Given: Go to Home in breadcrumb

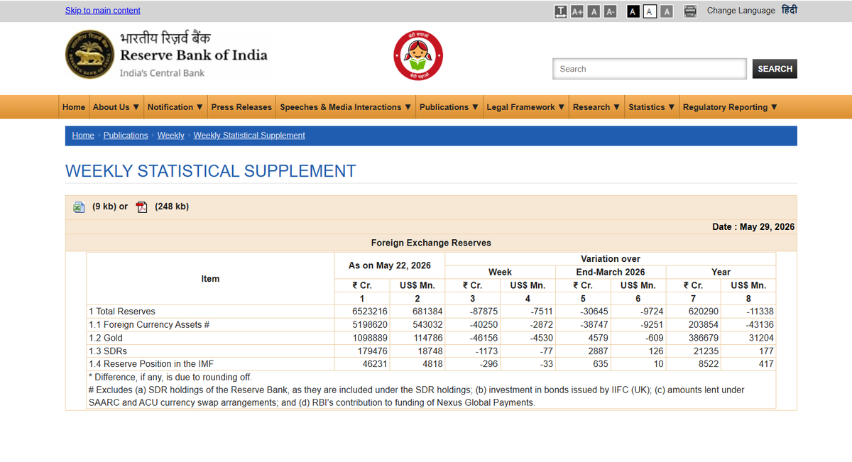Looking at the screenshot, I should tap(83, 136).
